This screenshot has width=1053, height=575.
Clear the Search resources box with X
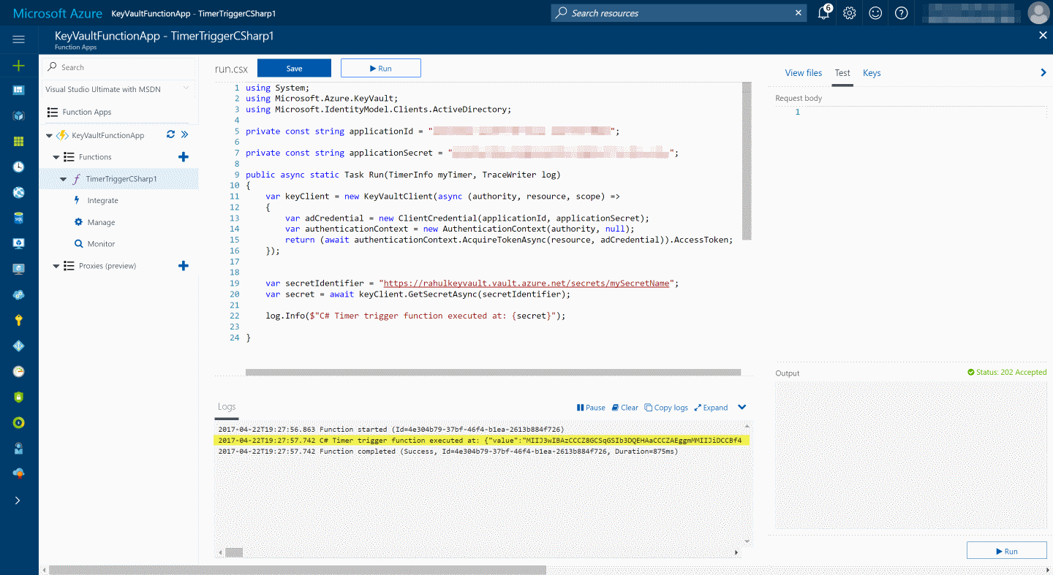click(799, 12)
